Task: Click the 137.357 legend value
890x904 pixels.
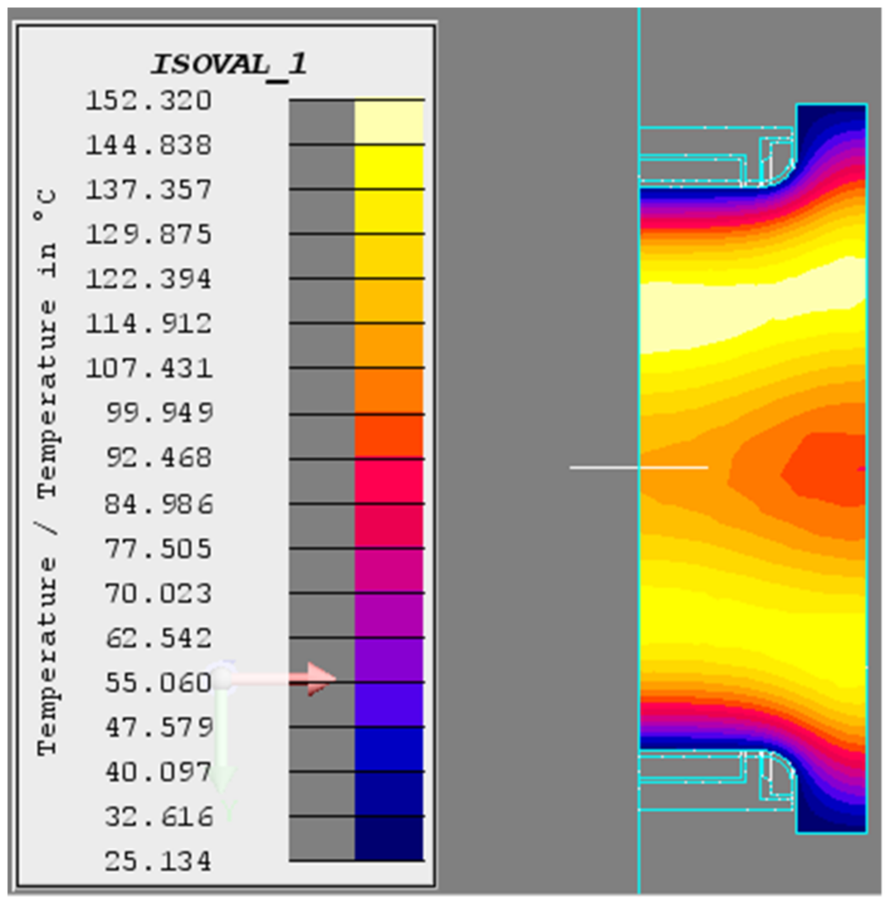Action: [149, 189]
